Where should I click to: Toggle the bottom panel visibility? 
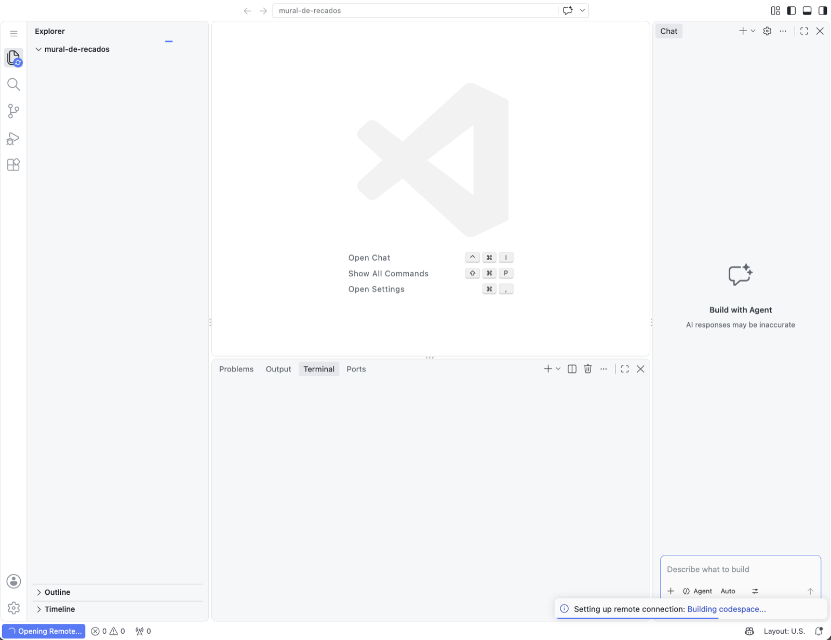point(807,10)
